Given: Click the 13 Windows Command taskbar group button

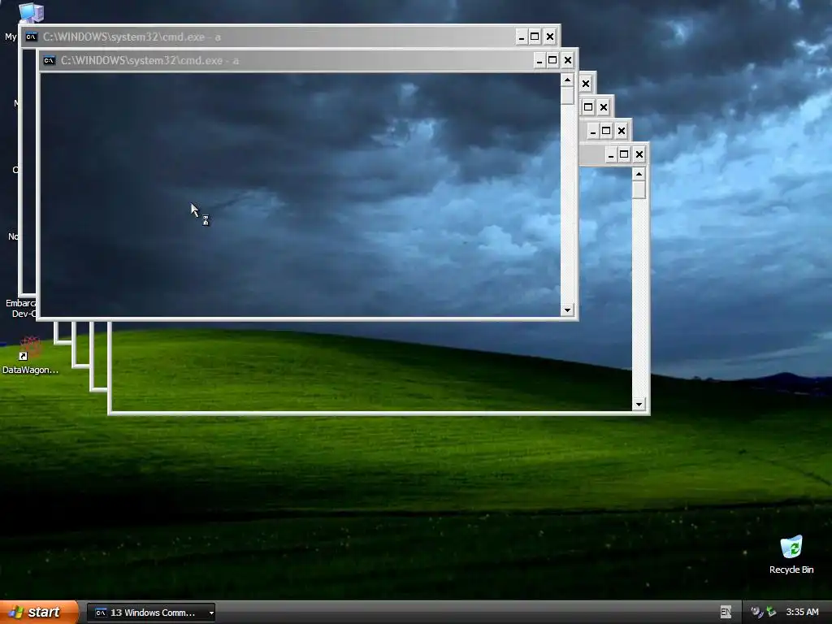Looking at the screenshot, I should click(x=150, y=613).
